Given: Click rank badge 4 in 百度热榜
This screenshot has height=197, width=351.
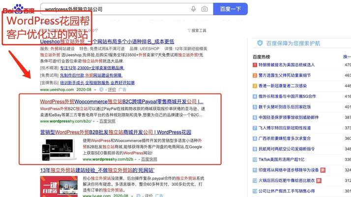Looking at the screenshot, I should pos(255,97).
